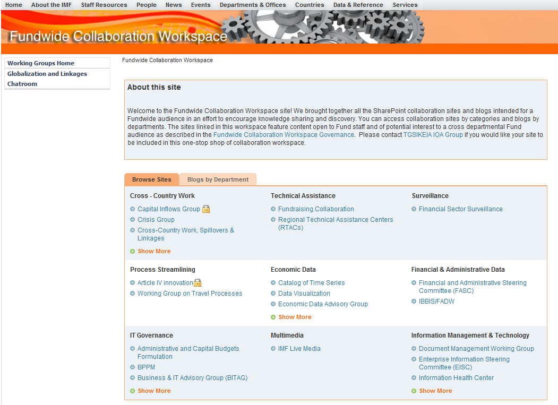558x405 pixels.
Task: Click bullet icon next to Data Visualization
Action: pyautogui.click(x=273, y=293)
